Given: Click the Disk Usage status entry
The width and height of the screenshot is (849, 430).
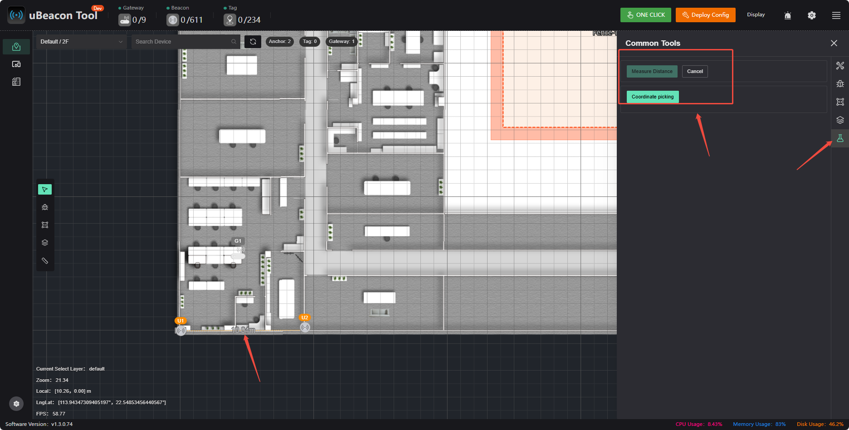Looking at the screenshot, I should (x=820, y=424).
